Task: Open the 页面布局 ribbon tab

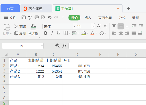Action: coord(105,18)
